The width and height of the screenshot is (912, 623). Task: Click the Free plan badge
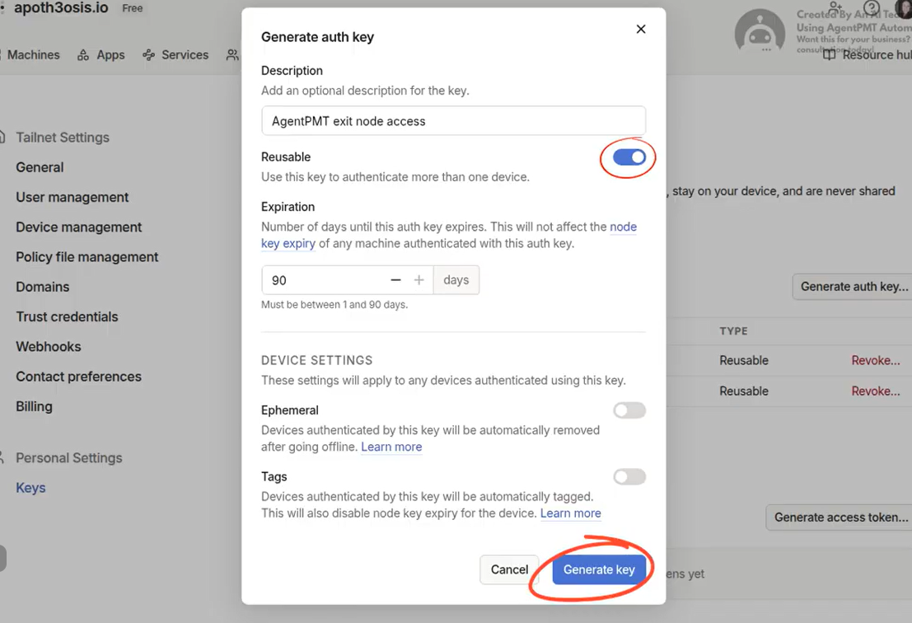pyautogui.click(x=133, y=8)
